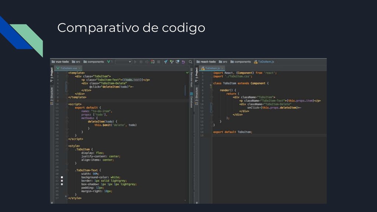Image resolution: width=377 pixels, height=212 pixels.
Task: Click the '@click="deleteItem(todo)"' attribute
Action: click(x=111, y=87)
